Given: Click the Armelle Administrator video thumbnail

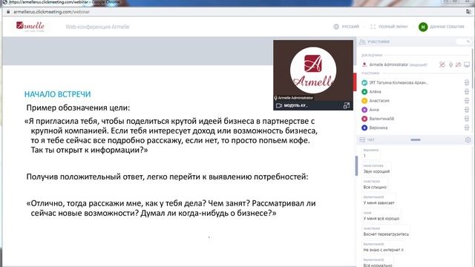Looking at the screenshot, I should point(313,70).
